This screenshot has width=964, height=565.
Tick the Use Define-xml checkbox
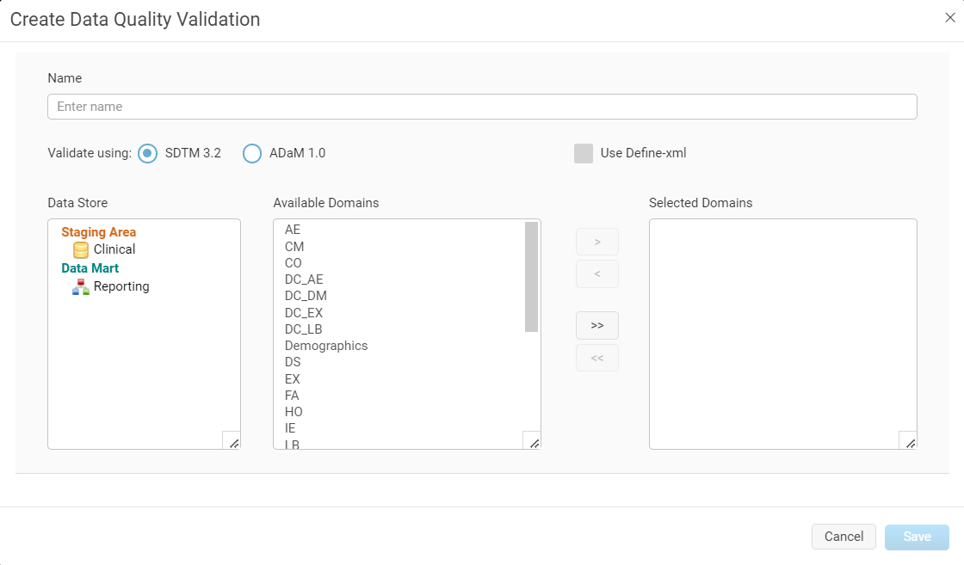pos(584,154)
